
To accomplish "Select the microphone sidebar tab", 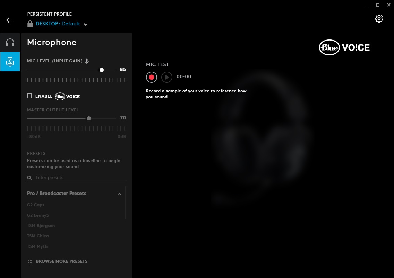I will tap(10, 62).
